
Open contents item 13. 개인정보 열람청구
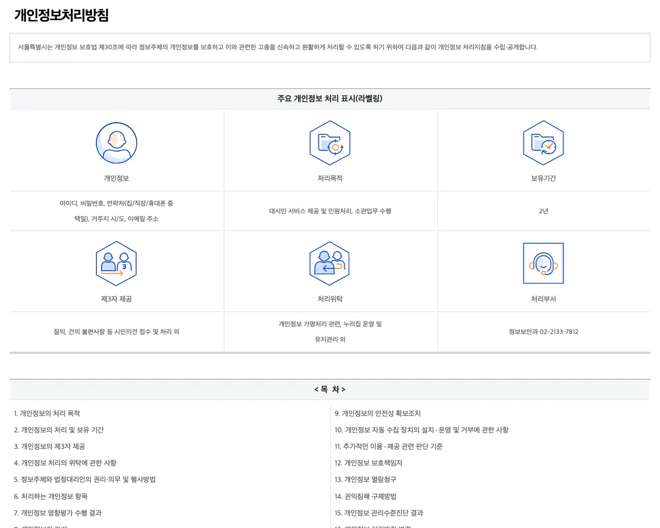365,480
